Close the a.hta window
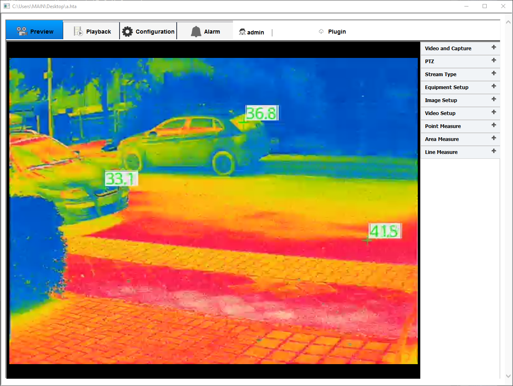 coord(503,6)
